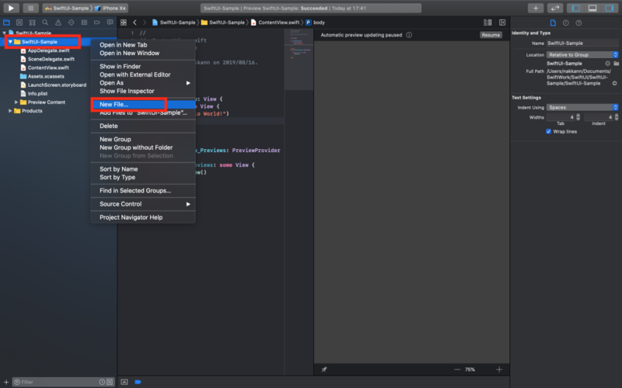Image resolution: width=622 pixels, height=388 pixels.
Task: Open the Test navigator diamond icon
Action: (x=71, y=23)
